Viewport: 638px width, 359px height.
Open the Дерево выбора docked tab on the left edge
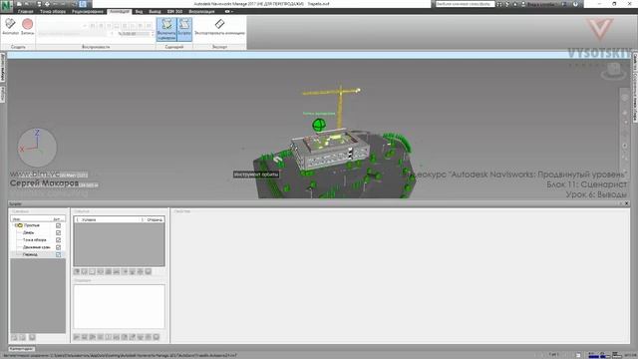(x=2, y=68)
